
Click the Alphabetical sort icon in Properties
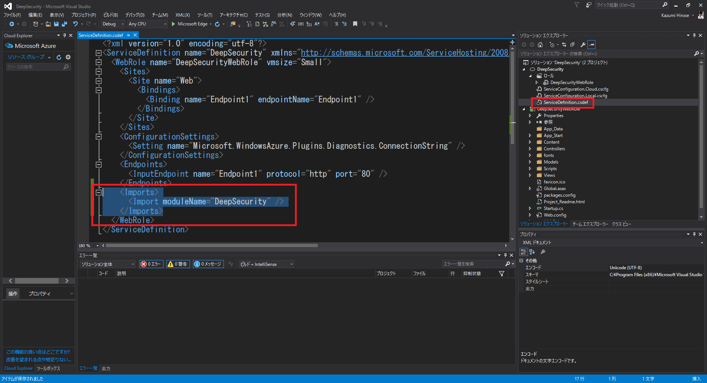pos(532,252)
